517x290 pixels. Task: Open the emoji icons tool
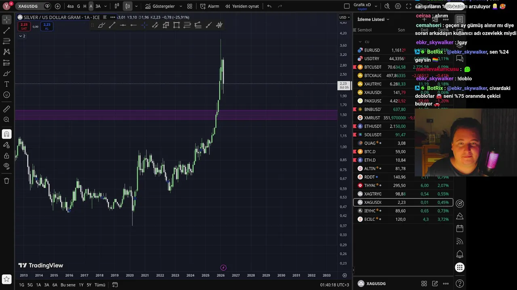(6, 95)
